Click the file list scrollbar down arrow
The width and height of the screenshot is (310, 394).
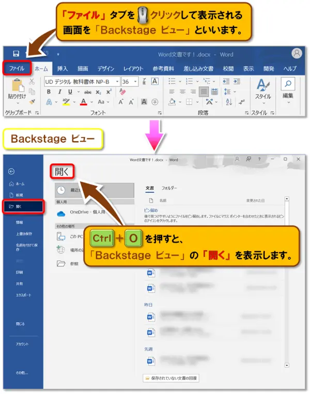(x=287, y=366)
